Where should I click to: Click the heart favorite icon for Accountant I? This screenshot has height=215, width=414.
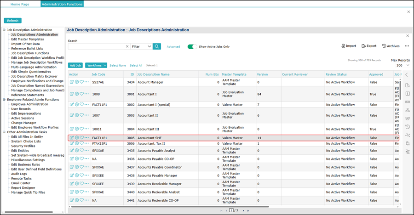pos(81,94)
